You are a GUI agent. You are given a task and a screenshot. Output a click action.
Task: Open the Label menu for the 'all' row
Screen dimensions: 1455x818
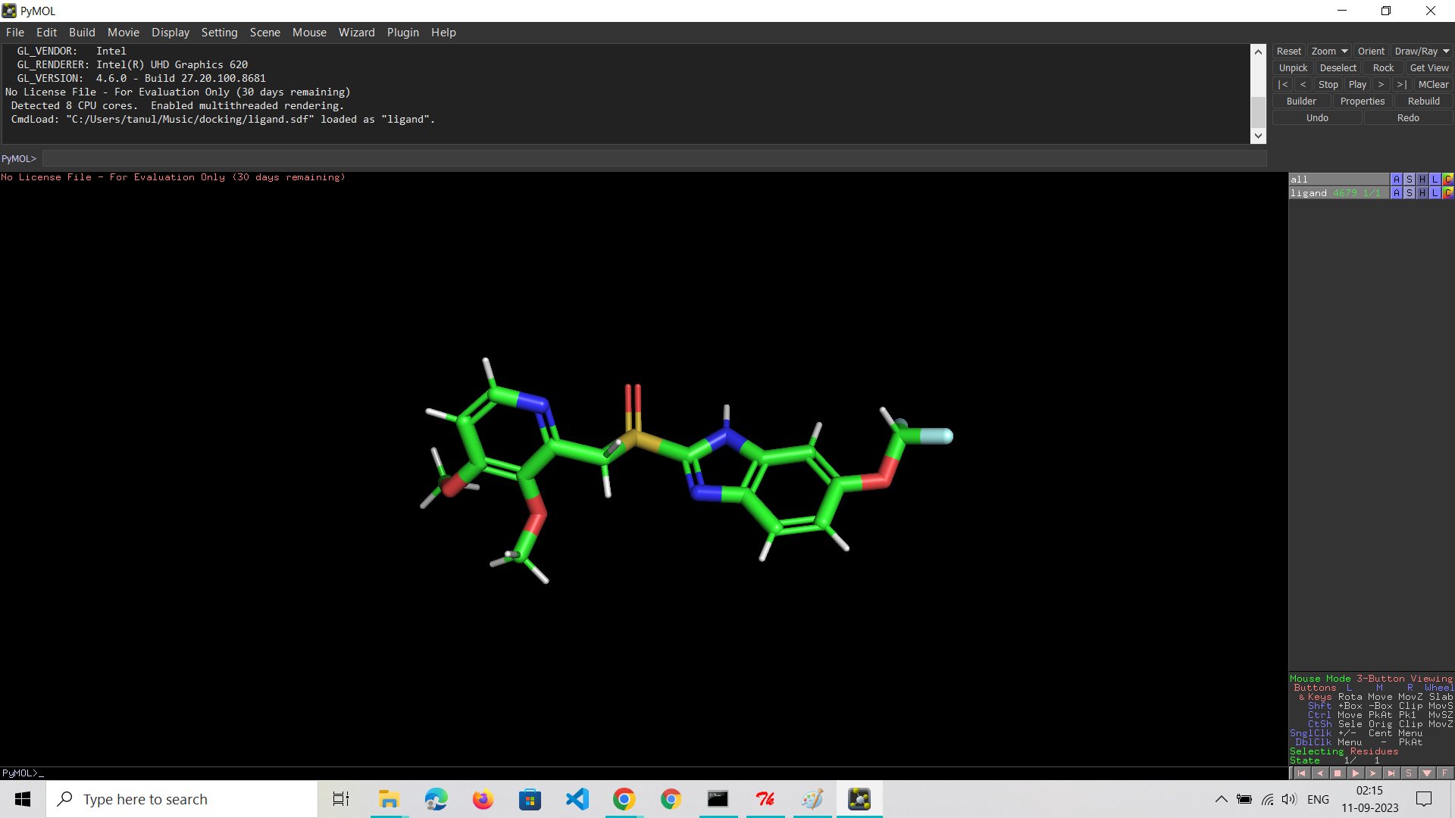(x=1435, y=180)
